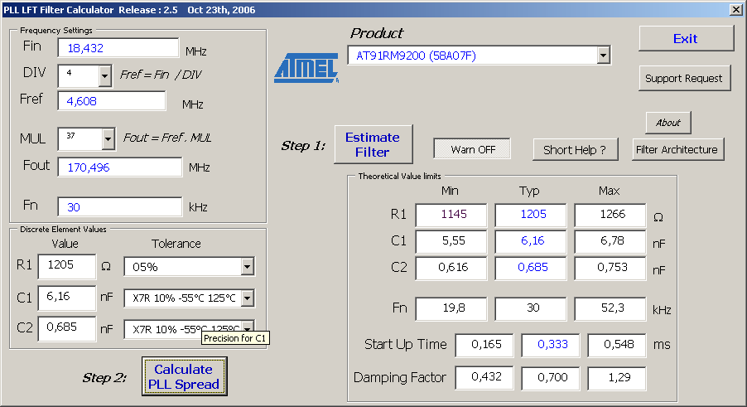The width and height of the screenshot is (747, 407).
Task: Click the Step 1: label
Action: point(303,146)
